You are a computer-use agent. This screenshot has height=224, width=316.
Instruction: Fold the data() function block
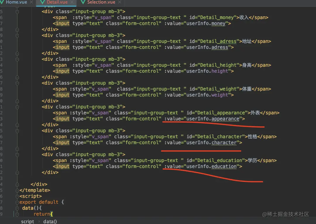pyautogui.click(x=17, y=208)
